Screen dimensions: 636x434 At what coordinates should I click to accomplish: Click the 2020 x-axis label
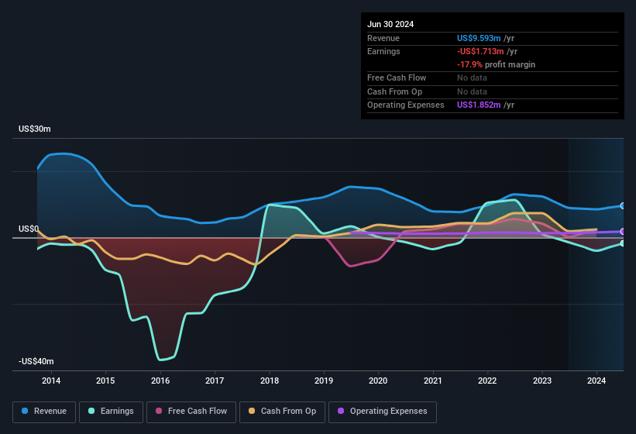(378, 381)
